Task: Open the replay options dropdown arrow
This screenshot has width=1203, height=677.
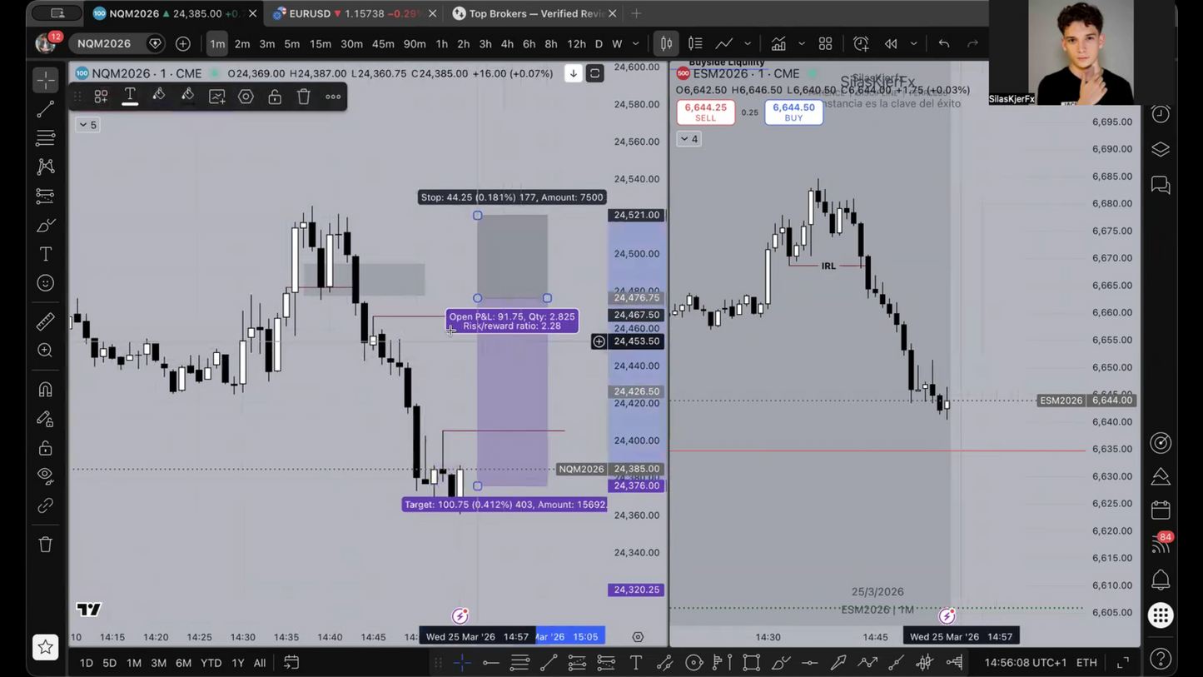Action: [x=913, y=43]
